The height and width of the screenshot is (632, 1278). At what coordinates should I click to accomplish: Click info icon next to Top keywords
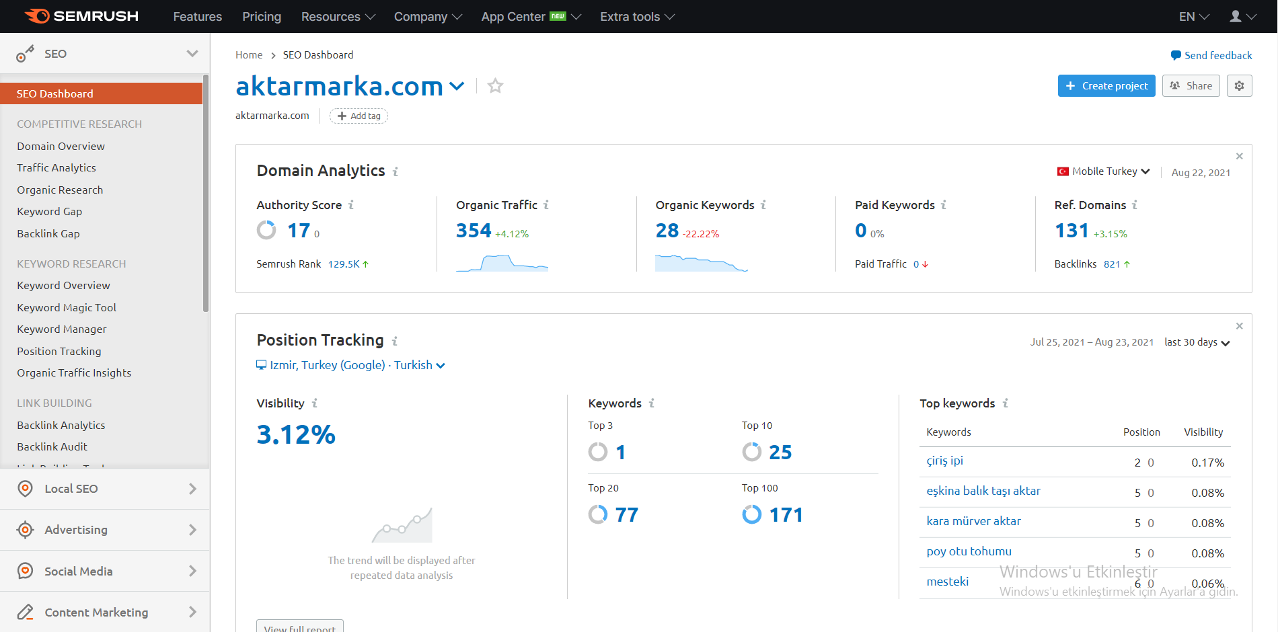pyautogui.click(x=1006, y=403)
